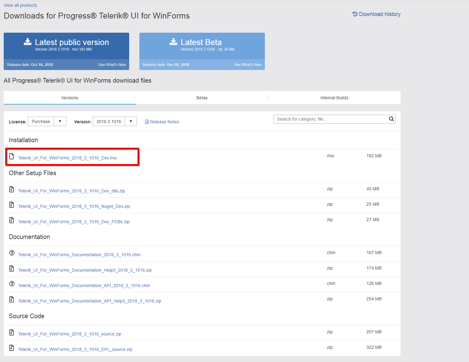Click the zip icon beside Nuget_Dev.zip
The height and width of the screenshot is (362, 469).
(12, 205)
